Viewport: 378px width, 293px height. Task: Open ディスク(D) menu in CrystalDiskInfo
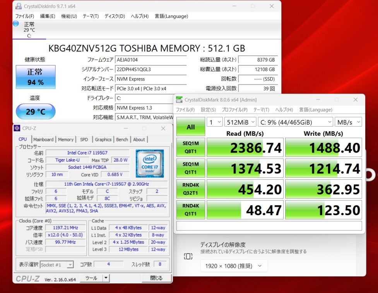coord(115,16)
